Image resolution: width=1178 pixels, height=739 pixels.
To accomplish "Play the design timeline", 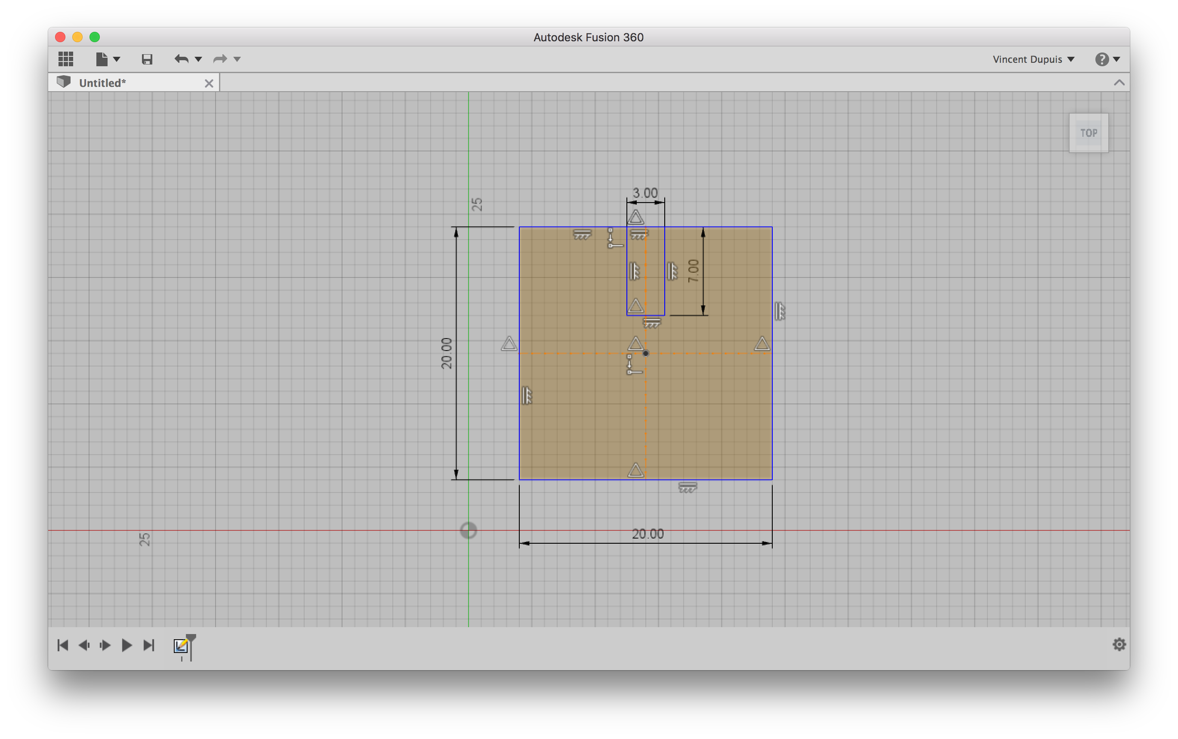I will tap(126, 645).
